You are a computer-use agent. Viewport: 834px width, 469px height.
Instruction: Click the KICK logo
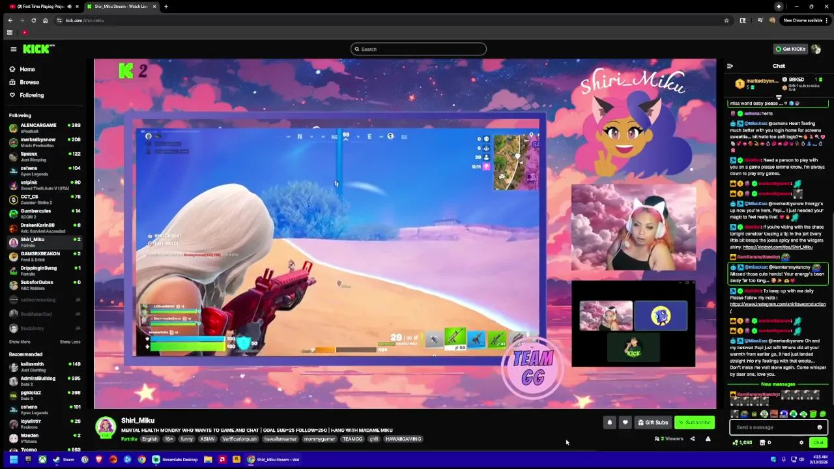[x=38, y=49]
